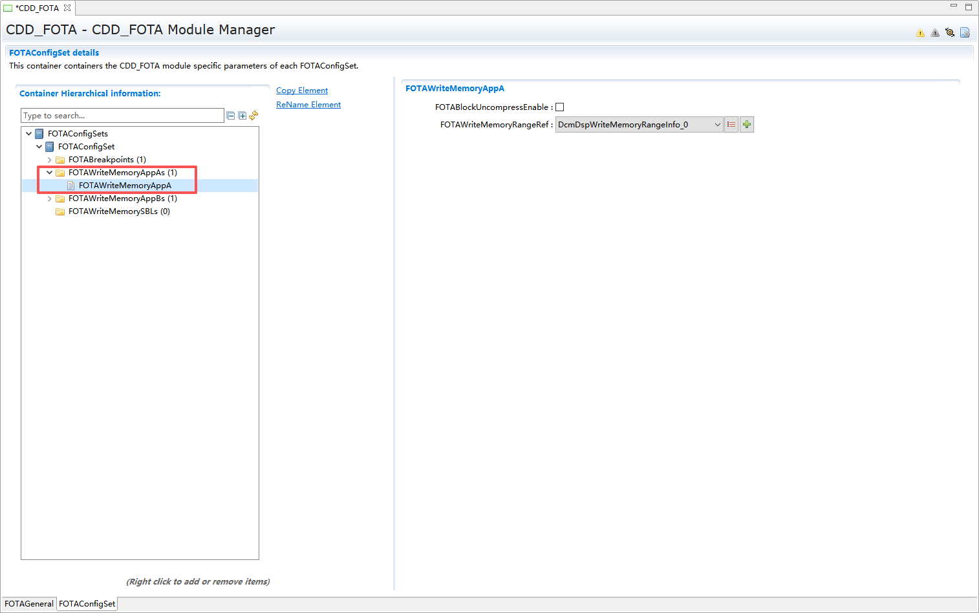Click the FOTABreakpoints folder icon
This screenshot has height=613, width=979.
(x=60, y=160)
